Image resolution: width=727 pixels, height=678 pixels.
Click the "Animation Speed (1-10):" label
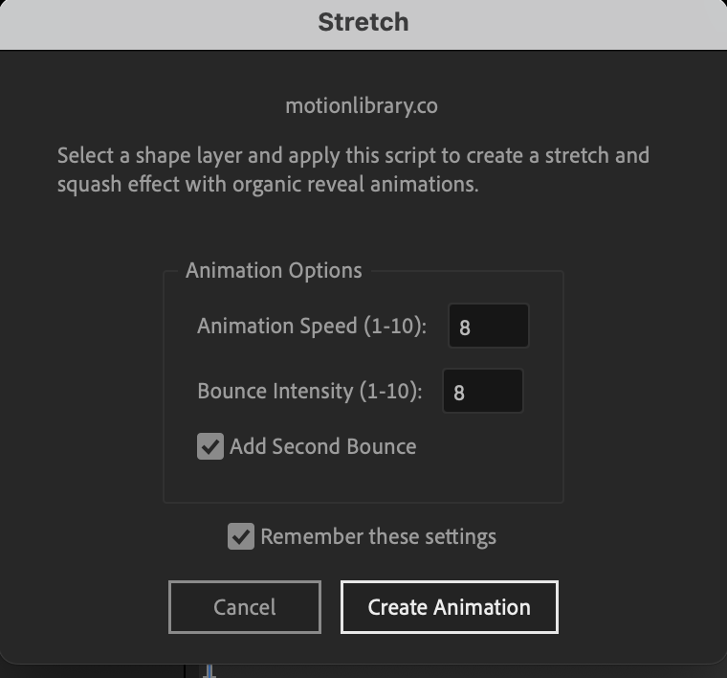[x=312, y=326]
